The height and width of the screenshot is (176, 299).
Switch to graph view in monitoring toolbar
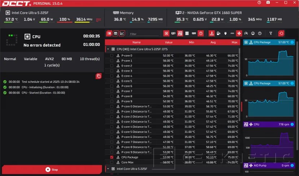122,33
